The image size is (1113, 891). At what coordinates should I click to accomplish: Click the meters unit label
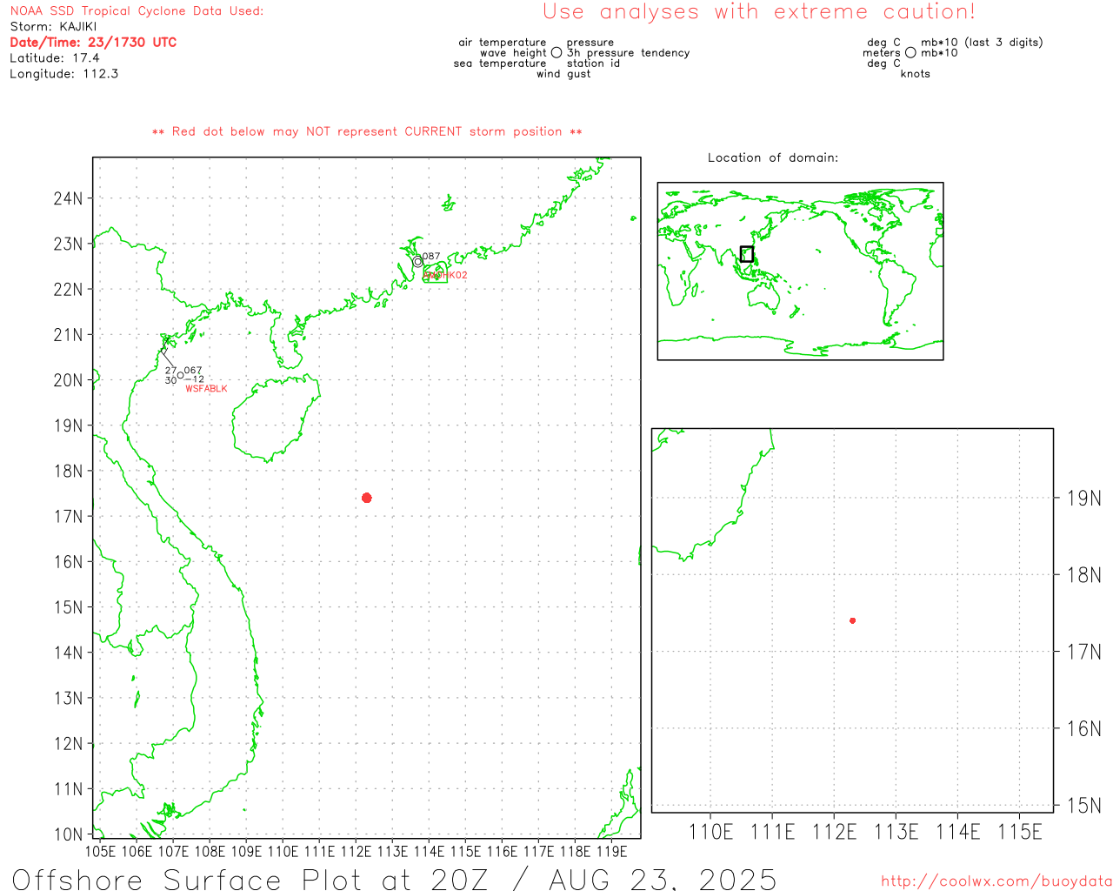(882, 53)
